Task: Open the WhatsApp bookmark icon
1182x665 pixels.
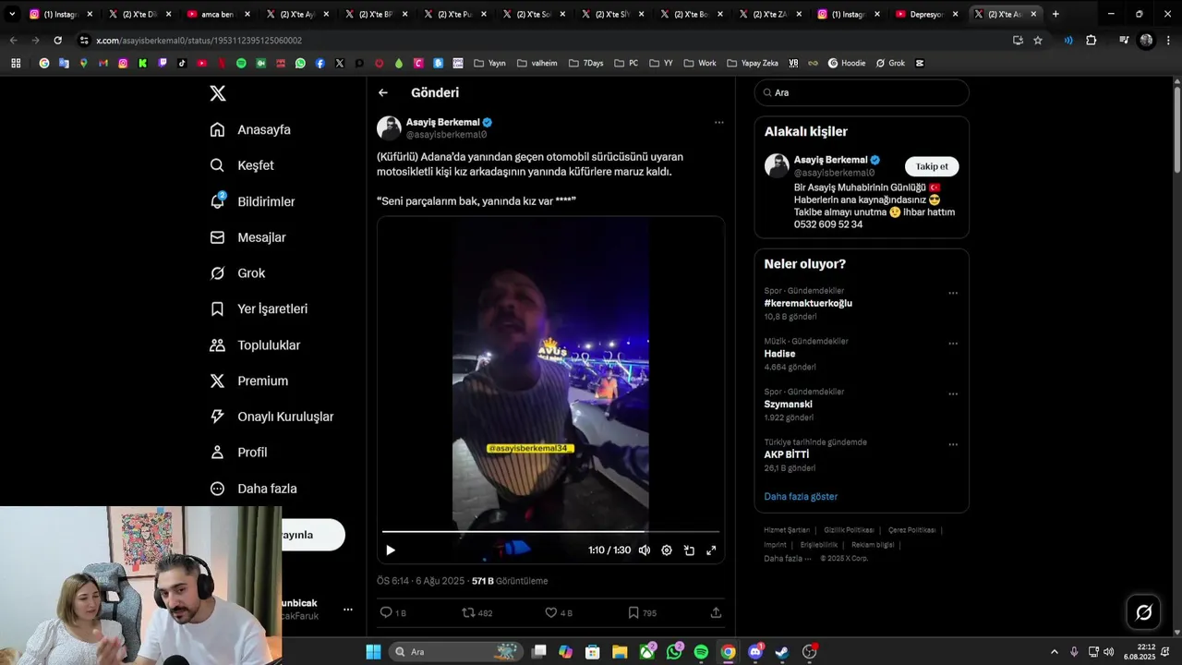Action: 300,64
